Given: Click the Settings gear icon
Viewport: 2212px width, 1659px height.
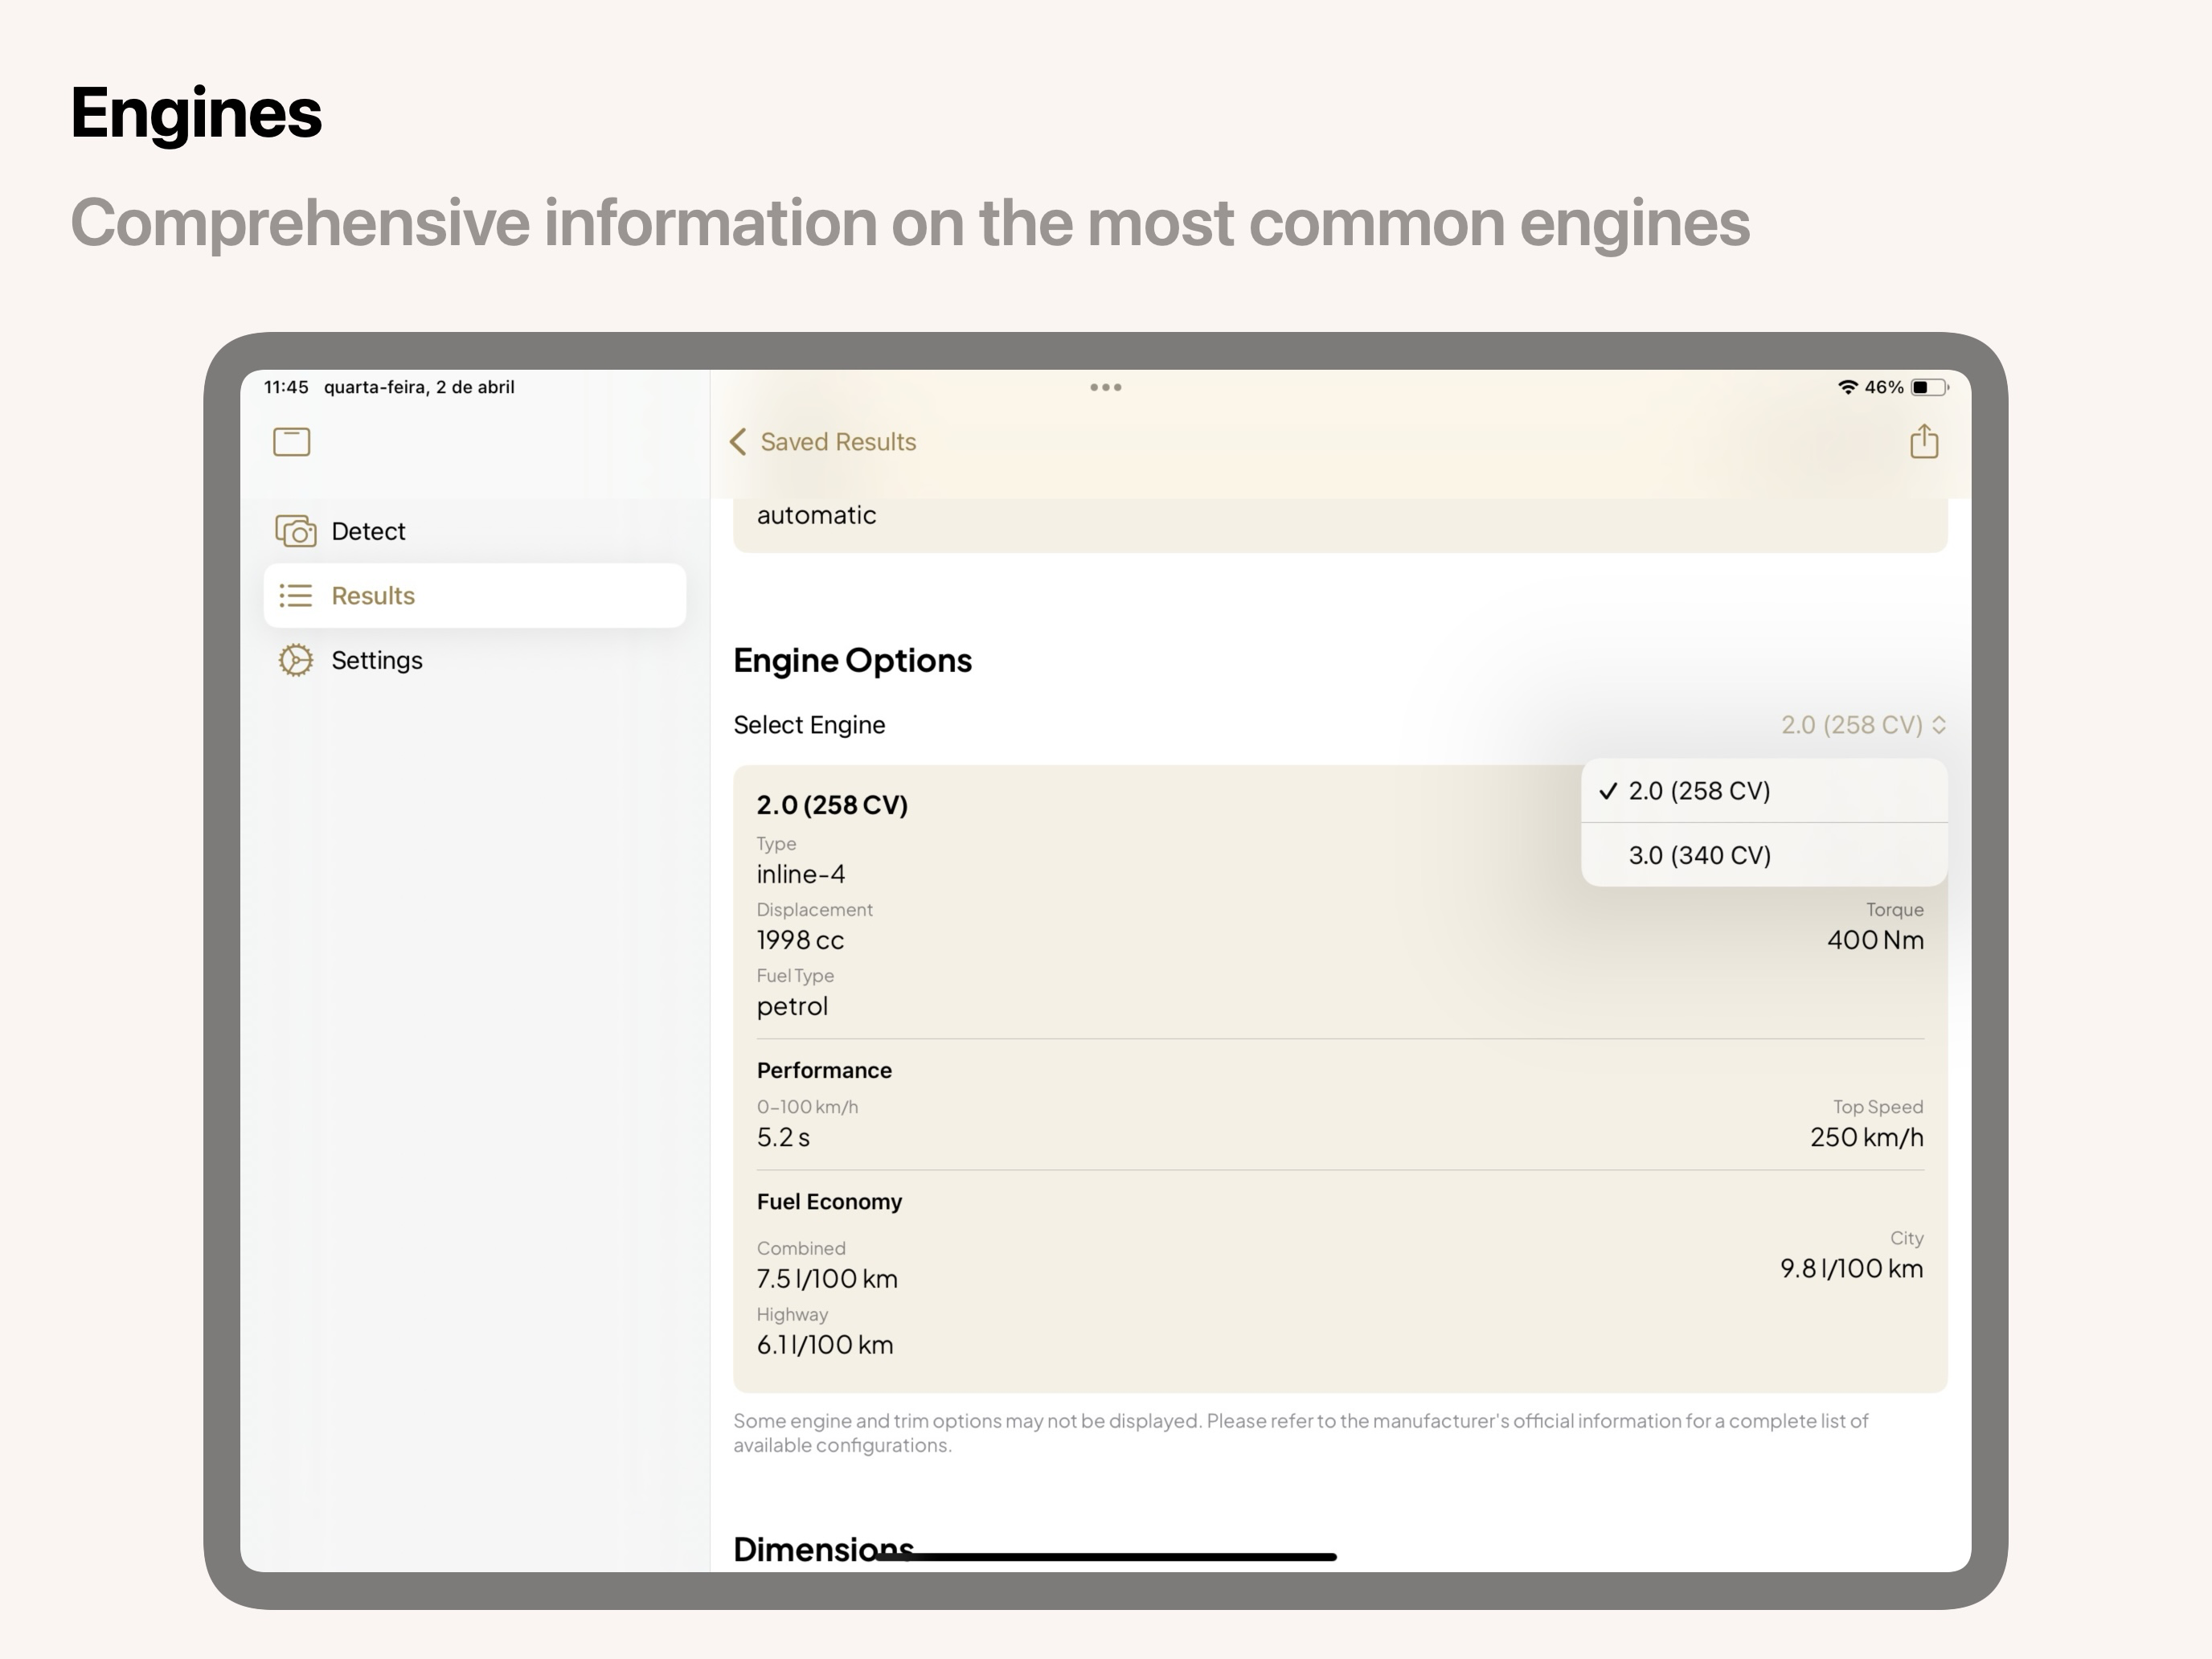Looking at the screenshot, I should [296, 660].
